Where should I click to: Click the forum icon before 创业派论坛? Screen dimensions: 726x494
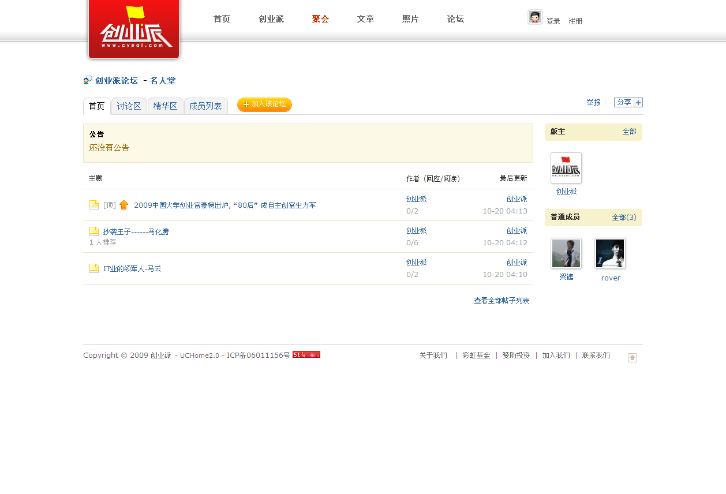coord(88,80)
